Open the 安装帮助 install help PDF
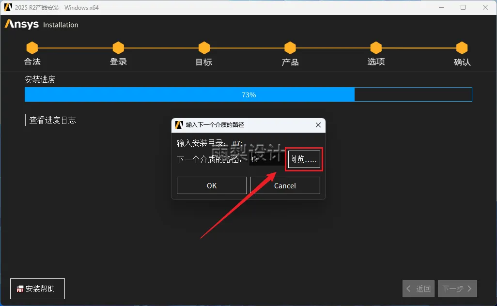This screenshot has height=306, width=497. [x=37, y=289]
